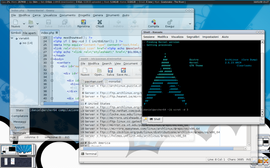270x168 pixels.
Task: Open the Messaggi tab in Geany bottom panel
Action: point(20,122)
